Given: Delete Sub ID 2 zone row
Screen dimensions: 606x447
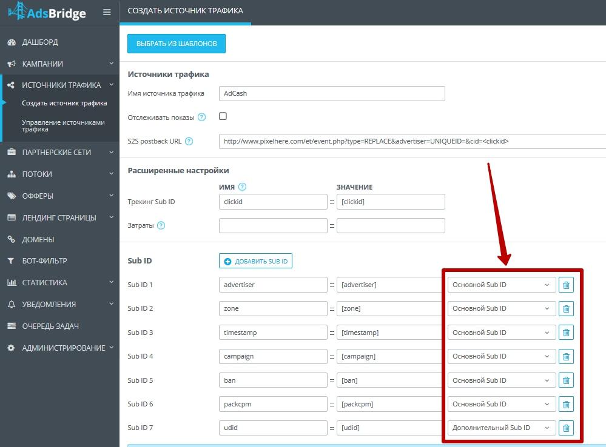Looking at the screenshot, I should point(566,308).
